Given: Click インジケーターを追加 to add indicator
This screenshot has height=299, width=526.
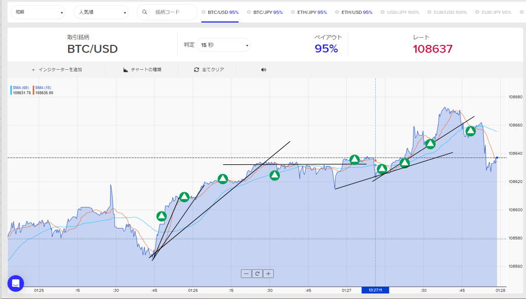Looking at the screenshot, I should (x=57, y=70).
